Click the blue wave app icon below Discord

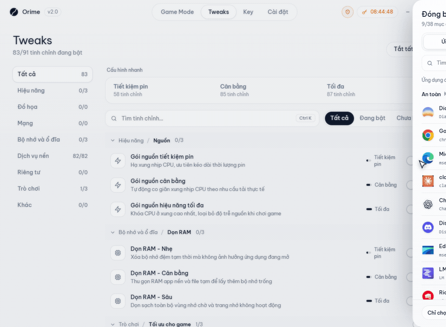428,250
